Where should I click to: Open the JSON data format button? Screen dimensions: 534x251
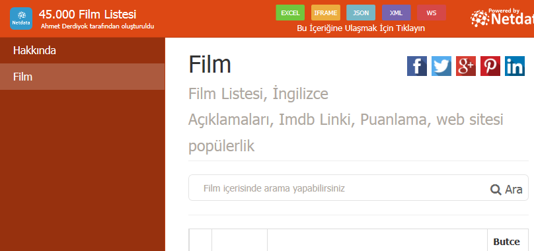coord(361,13)
